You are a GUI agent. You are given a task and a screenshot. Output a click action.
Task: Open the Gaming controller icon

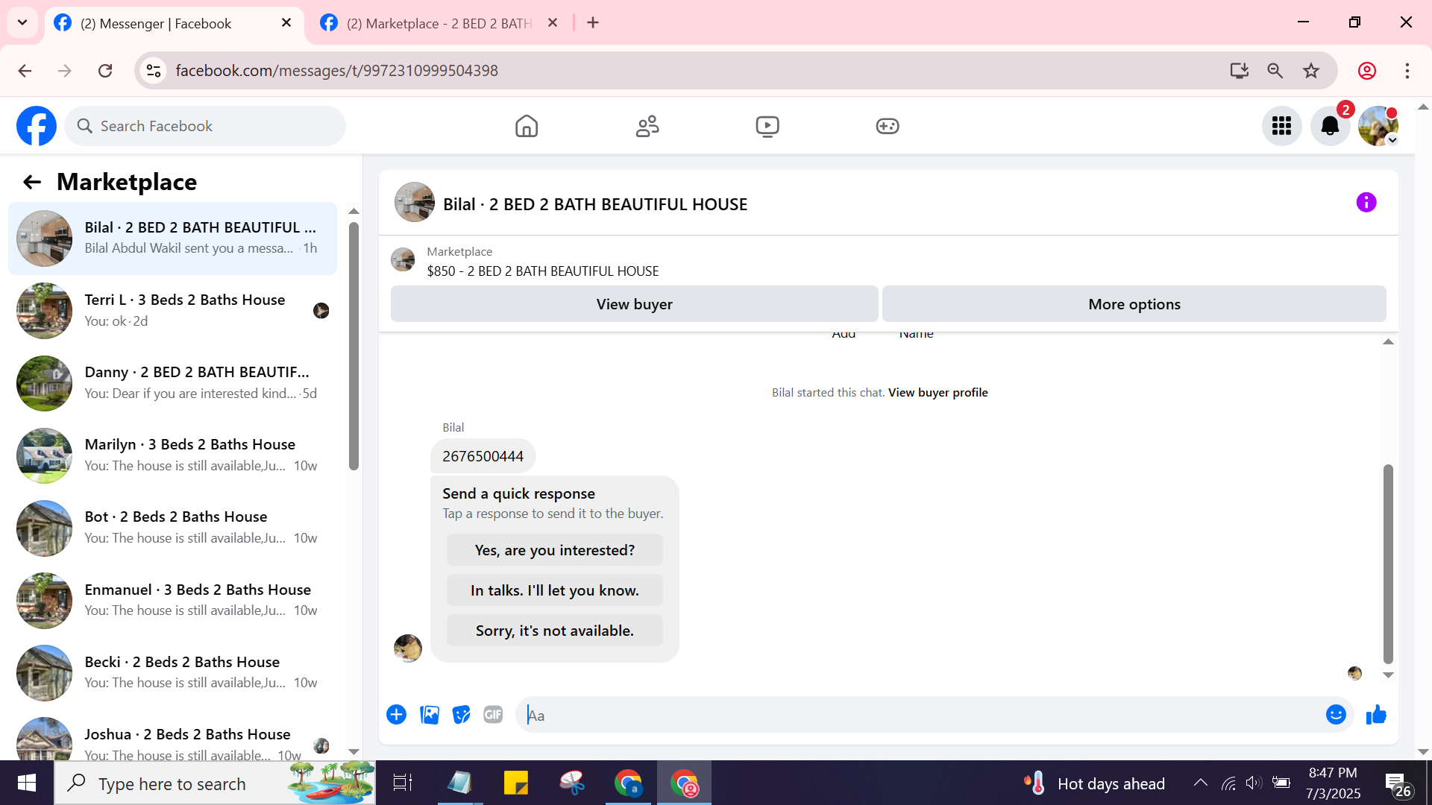tap(888, 126)
